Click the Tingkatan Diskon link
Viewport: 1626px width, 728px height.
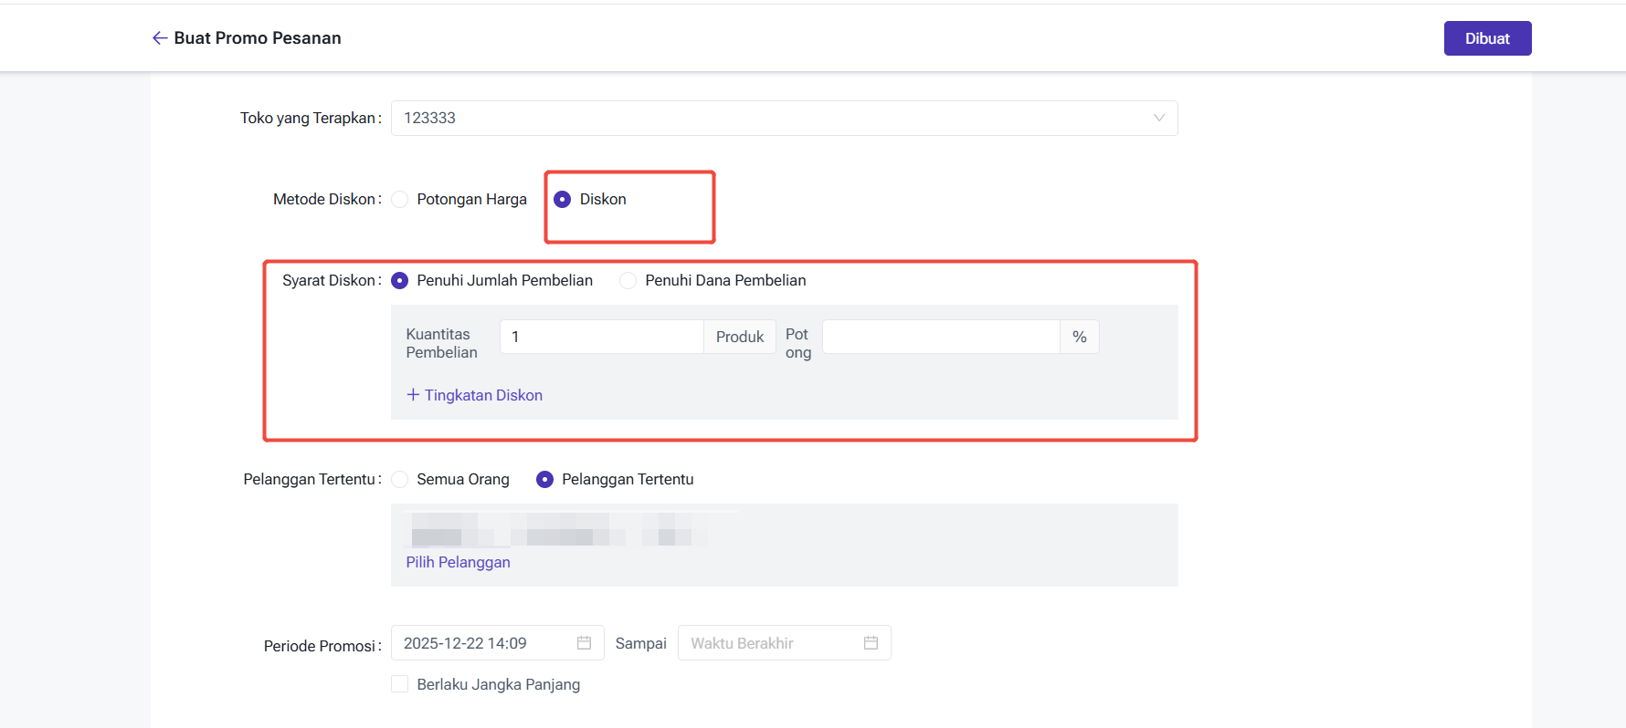pyautogui.click(x=483, y=395)
